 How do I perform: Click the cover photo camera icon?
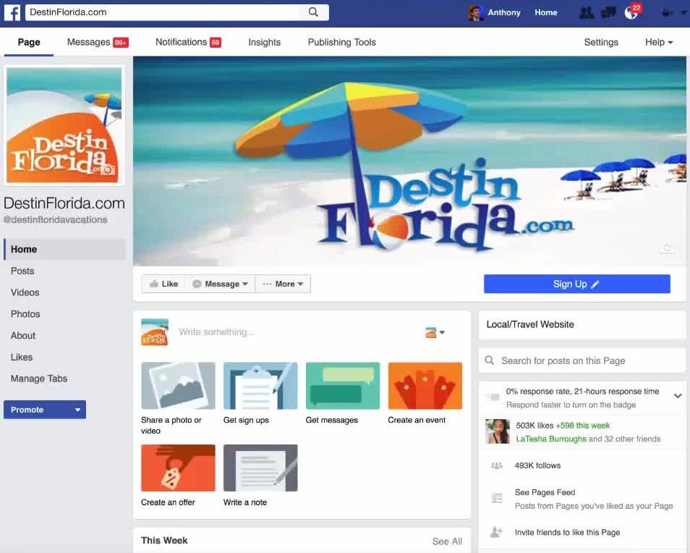667,248
